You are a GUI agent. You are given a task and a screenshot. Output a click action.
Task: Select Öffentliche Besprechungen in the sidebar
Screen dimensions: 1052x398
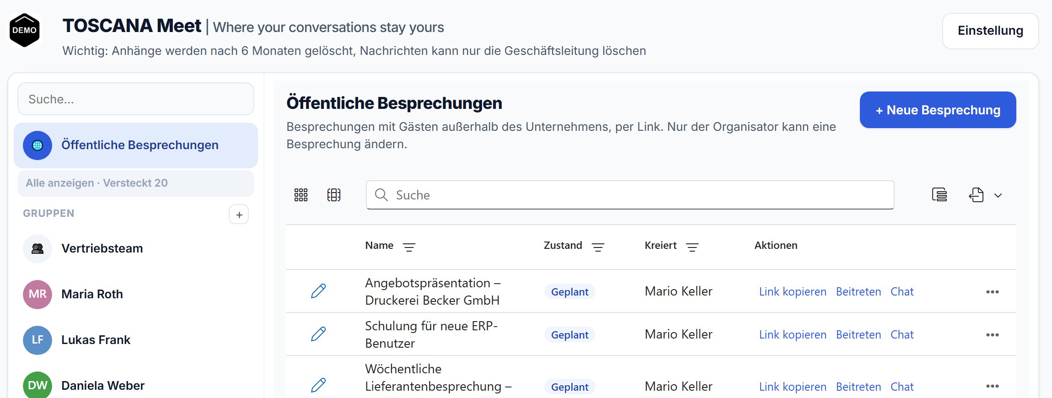tap(136, 145)
